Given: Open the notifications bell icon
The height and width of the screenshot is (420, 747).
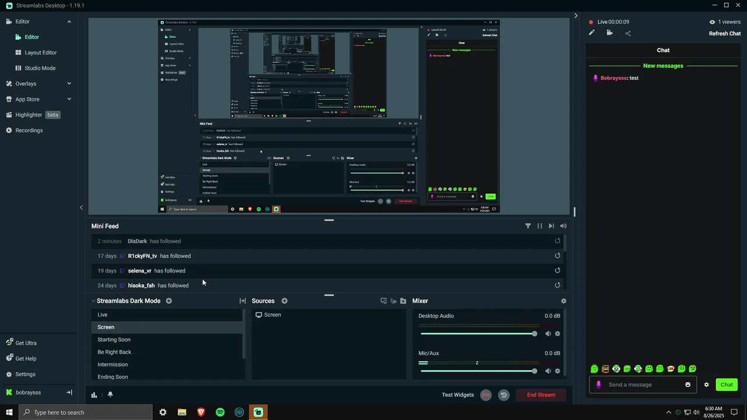Looking at the screenshot, I should click(110, 395).
